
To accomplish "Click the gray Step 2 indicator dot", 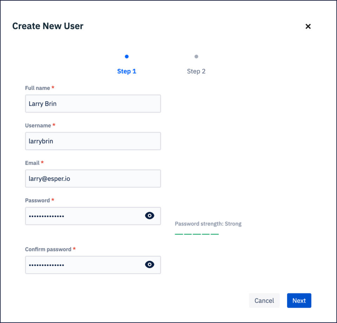I will pyautogui.click(x=196, y=56).
